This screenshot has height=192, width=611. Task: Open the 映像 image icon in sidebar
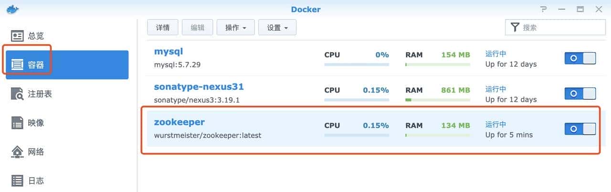pos(18,123)
